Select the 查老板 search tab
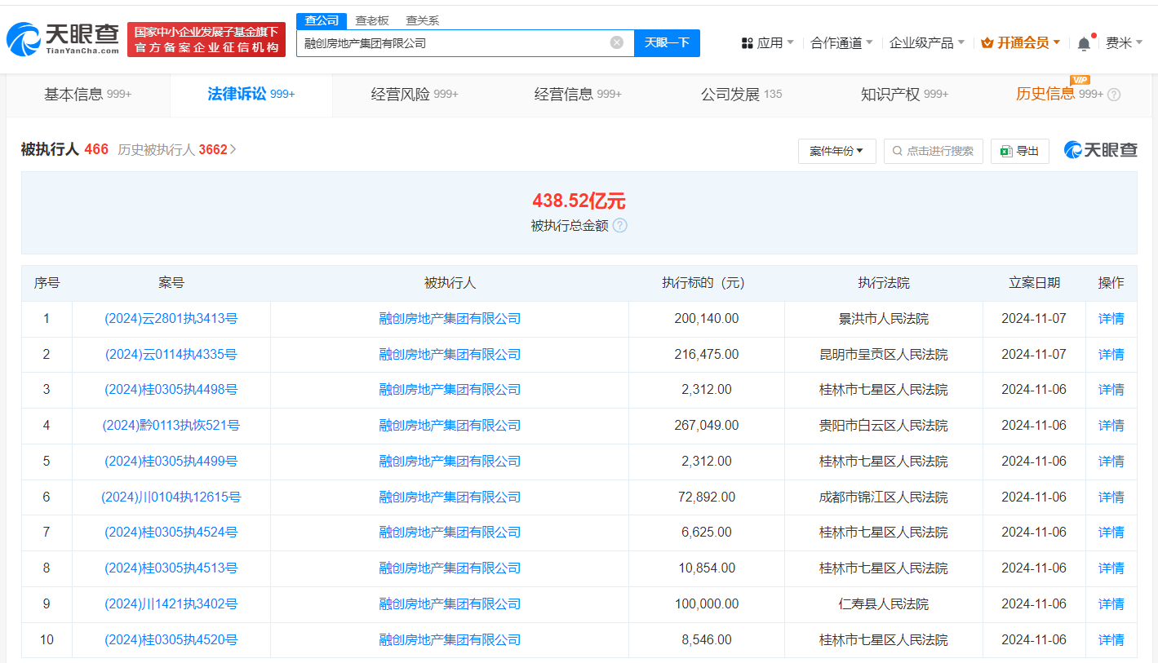 pyautogui.click(x=372, y=20)
